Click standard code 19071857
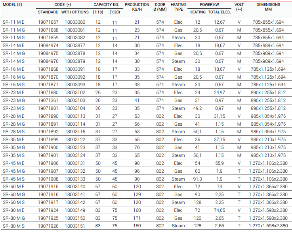This screenshot has width=292, height=232. pyautogui.click(x=48, y=22)
